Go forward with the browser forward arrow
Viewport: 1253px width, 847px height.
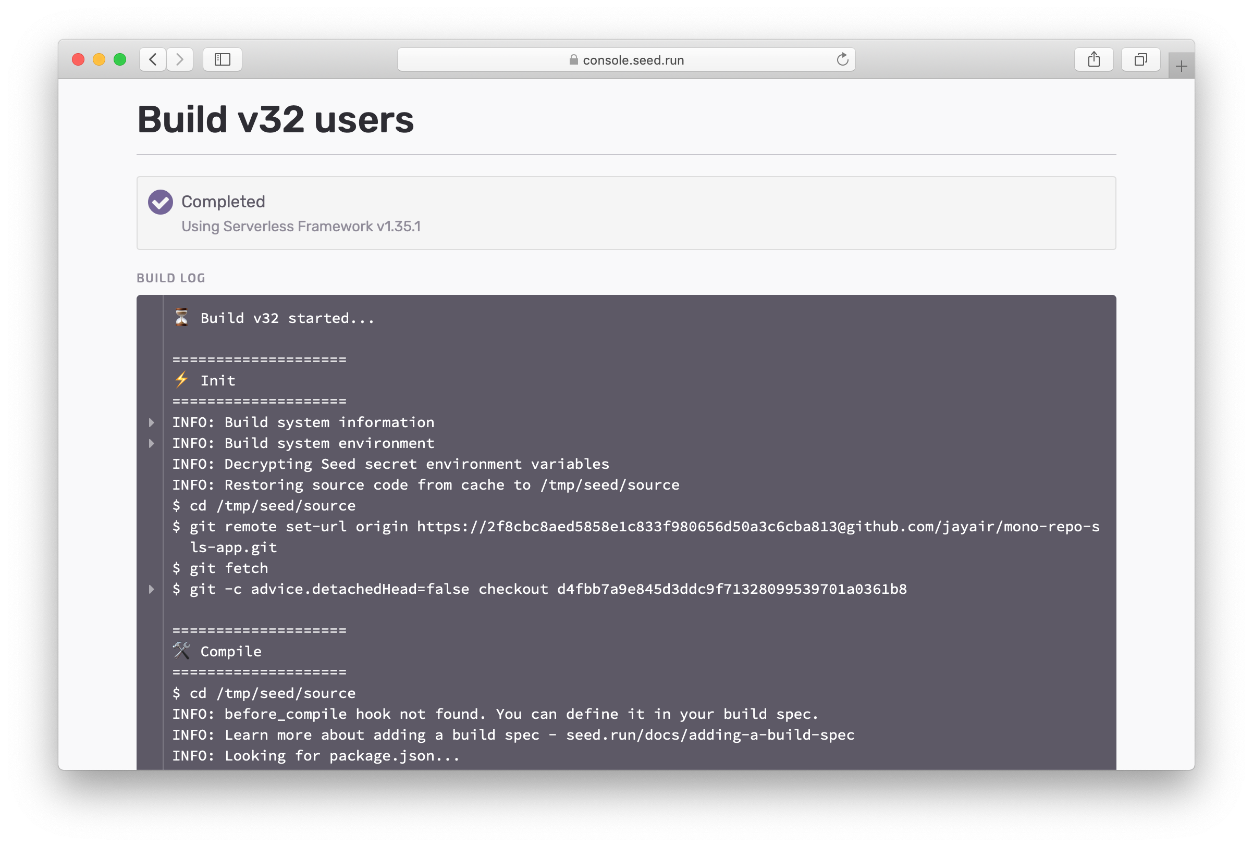tap(179, 59)
